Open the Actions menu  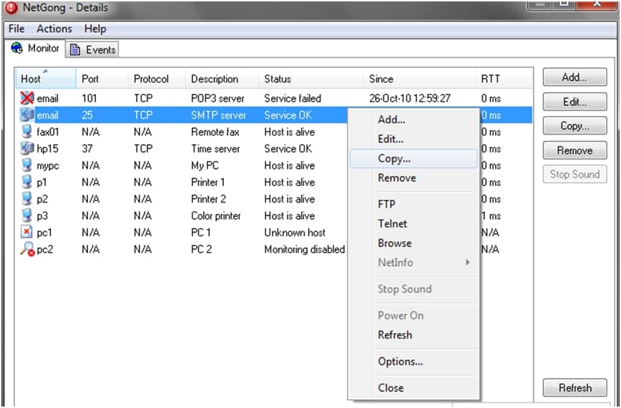click(54, 29)
